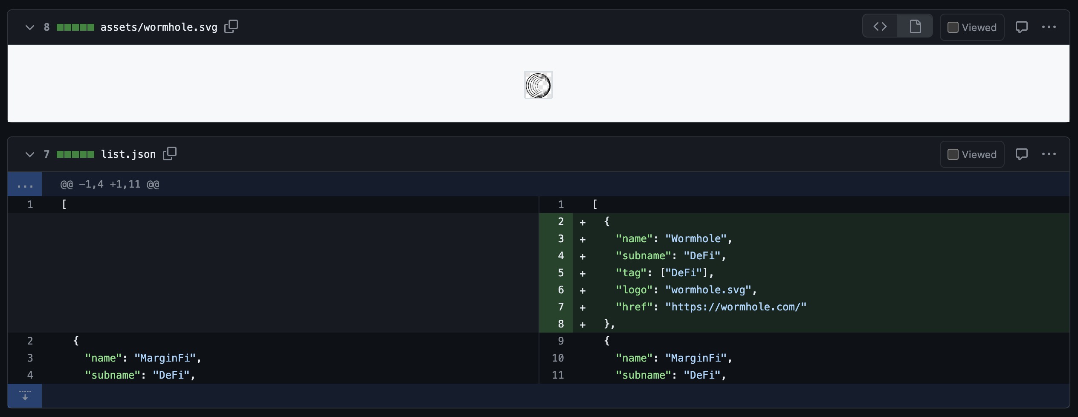
Task: Select right-side line number 10
Action: coord(556,358)
